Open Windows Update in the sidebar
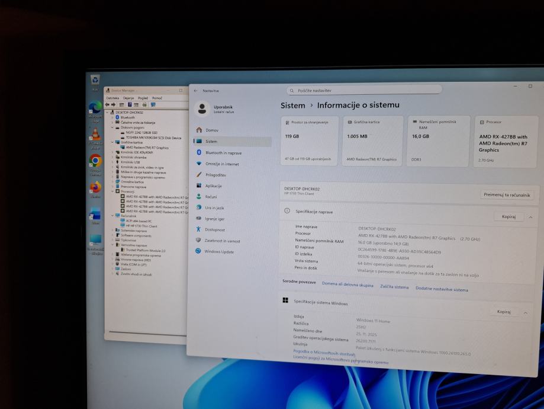The width and height of the screenshot is (544, 409). pos(218,251)
